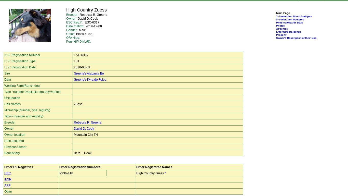
Task: Open sire link Greene's Alabama Bo
Action: click(89, 73)
